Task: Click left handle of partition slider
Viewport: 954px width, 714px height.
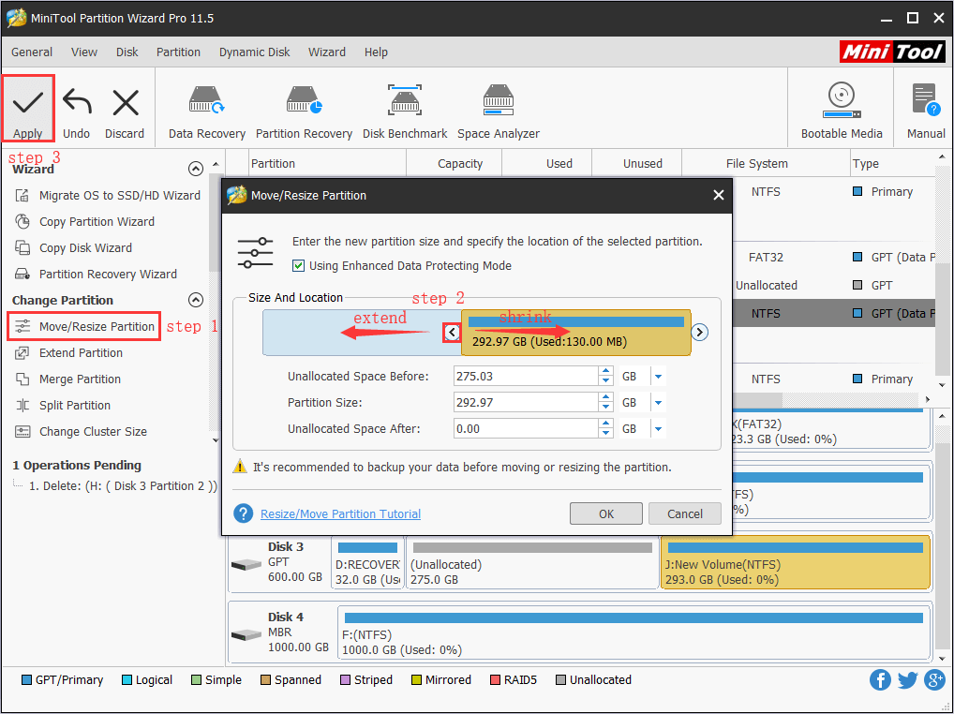Action: coord(452,332)
